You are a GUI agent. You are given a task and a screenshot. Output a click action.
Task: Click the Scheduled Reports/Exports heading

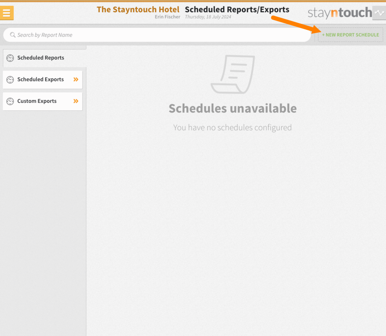237,9
